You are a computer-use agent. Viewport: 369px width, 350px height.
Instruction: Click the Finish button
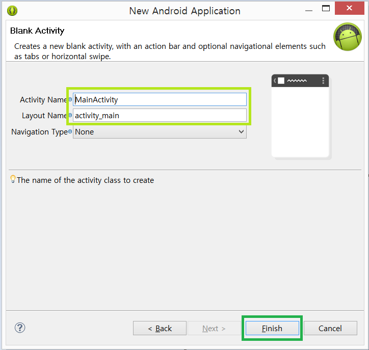(x=272, y=328)
